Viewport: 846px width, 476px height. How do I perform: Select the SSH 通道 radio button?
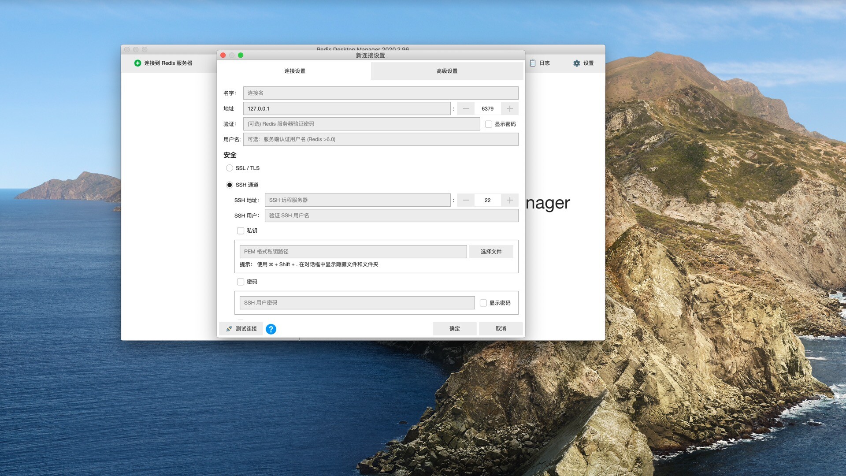click(x=230, y=185)
